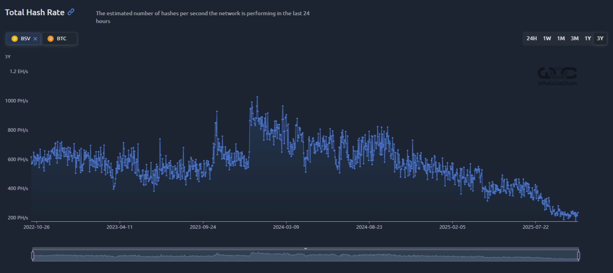Grab the left handle of range slider
This screenshot has height=273, width=613.
[x=32, y=255]
